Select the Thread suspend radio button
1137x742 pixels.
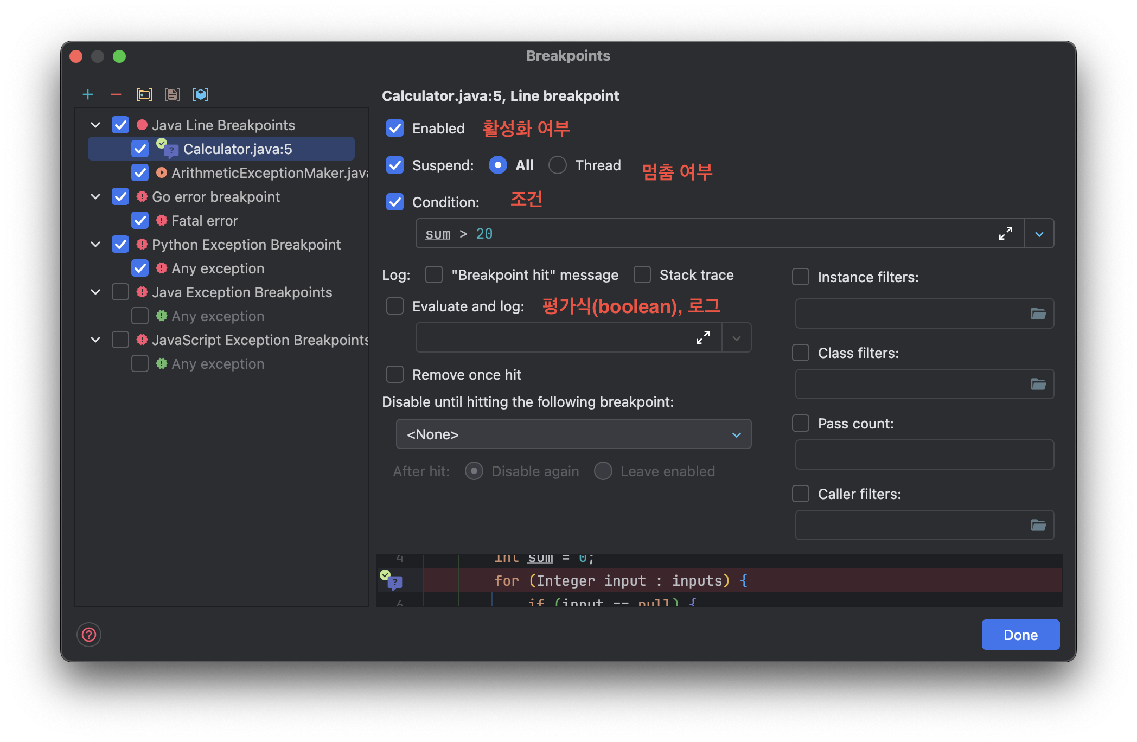point(558,165)
